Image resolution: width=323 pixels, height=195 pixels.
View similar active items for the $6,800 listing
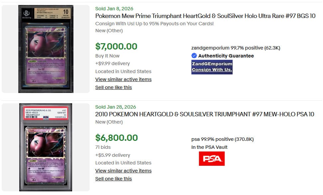123,171
